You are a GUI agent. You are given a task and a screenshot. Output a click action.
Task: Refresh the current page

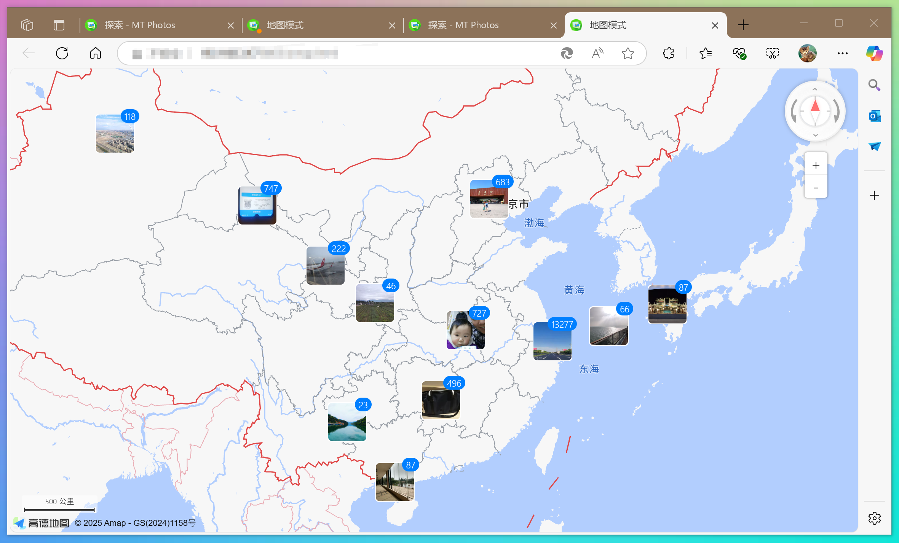[62, 53]
